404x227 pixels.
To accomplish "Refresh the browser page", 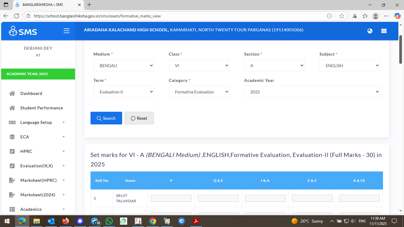I will [x=17, y=16].
